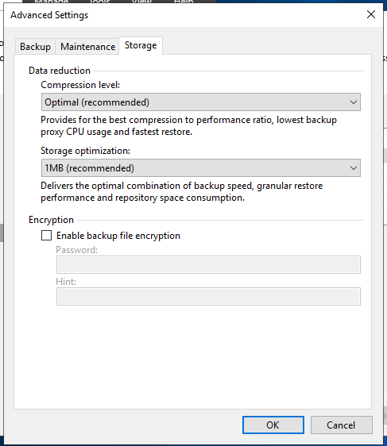
Task: Click the Data reduction group heading
Action: pyautogui.click(x=60, y=71)
